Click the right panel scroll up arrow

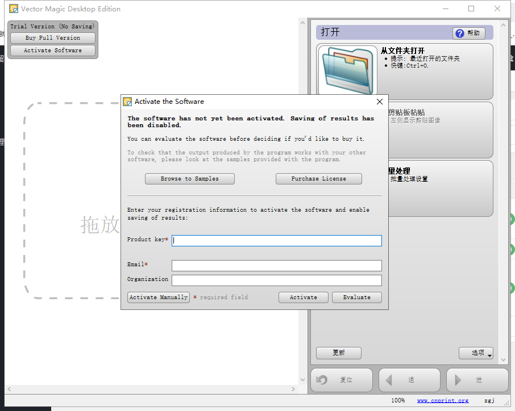[x=503, y=25]
